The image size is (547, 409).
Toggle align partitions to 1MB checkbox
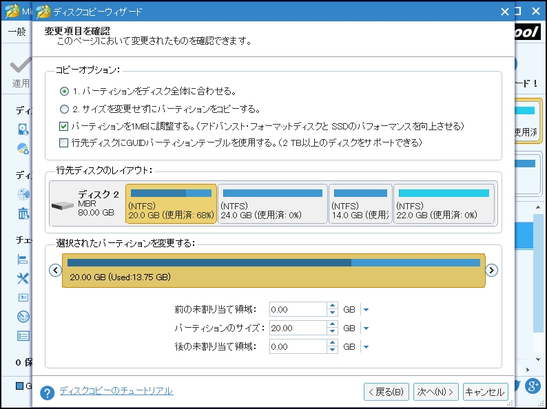[63, 126]
